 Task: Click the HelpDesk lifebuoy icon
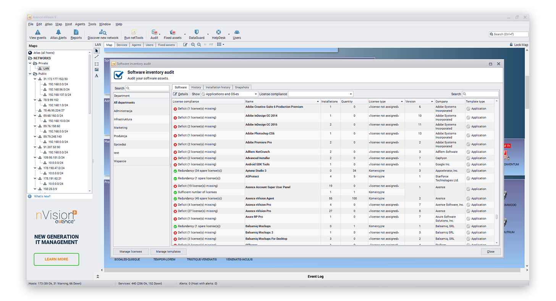(218, 32)
